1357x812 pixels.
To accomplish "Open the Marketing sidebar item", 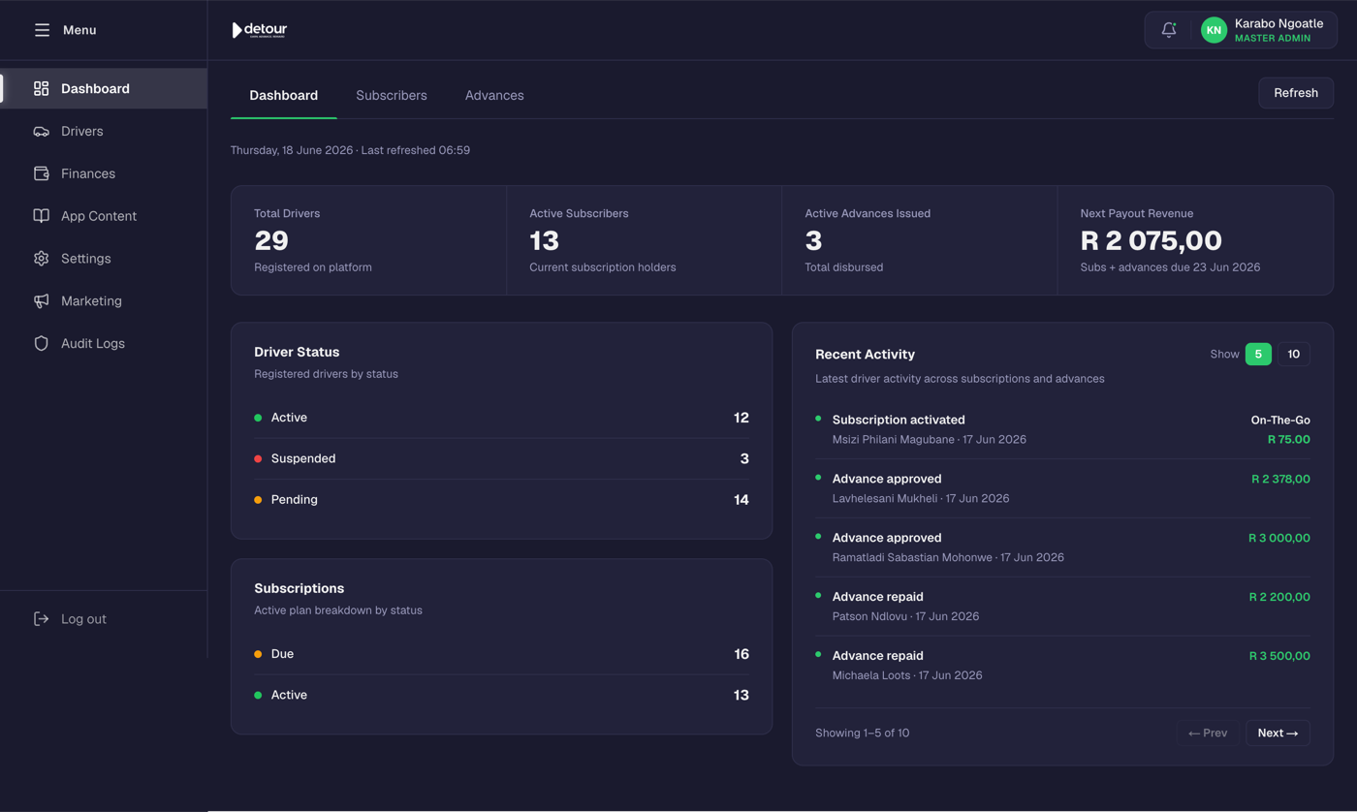I will 104,301.
